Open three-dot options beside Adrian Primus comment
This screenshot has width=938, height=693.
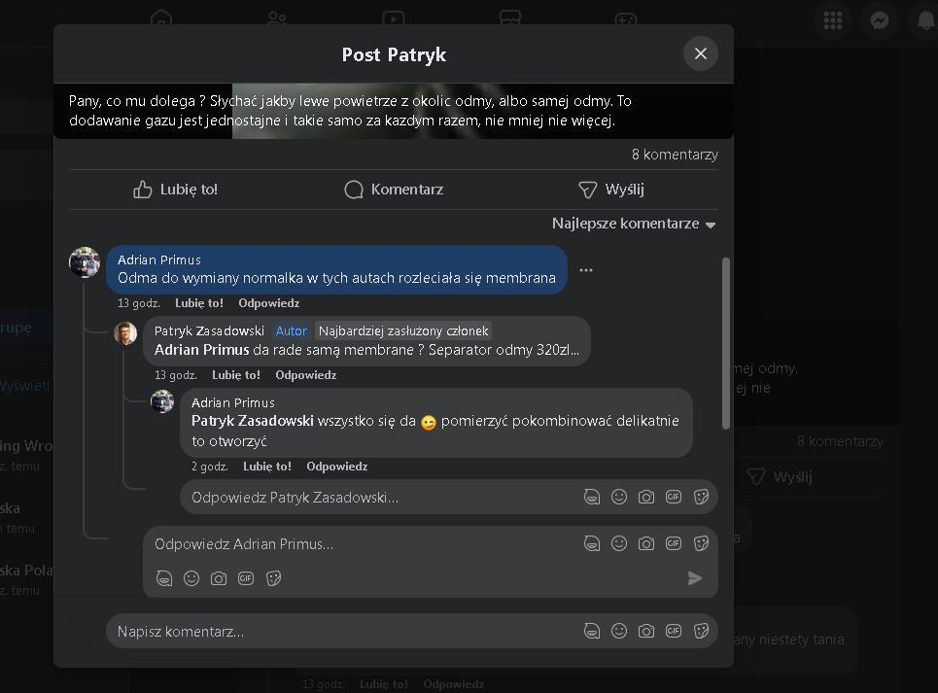[x=585, y=270]
